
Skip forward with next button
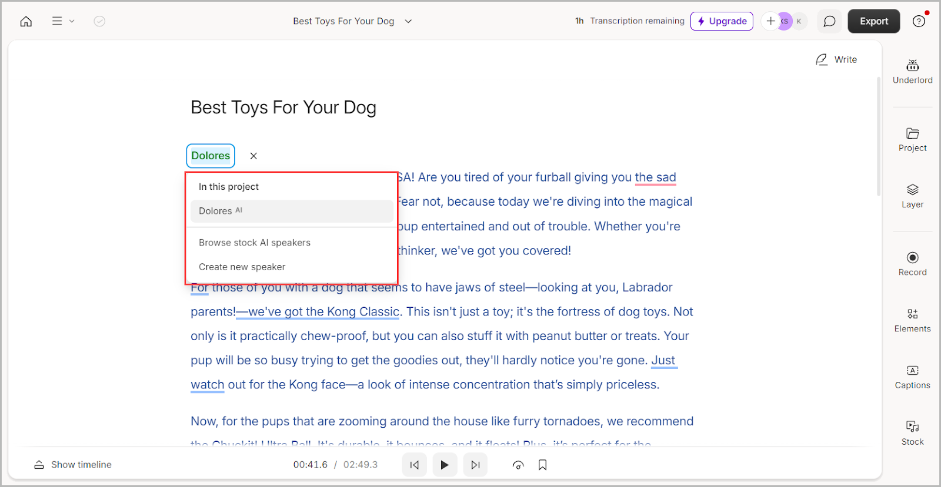tap(475, 465)
